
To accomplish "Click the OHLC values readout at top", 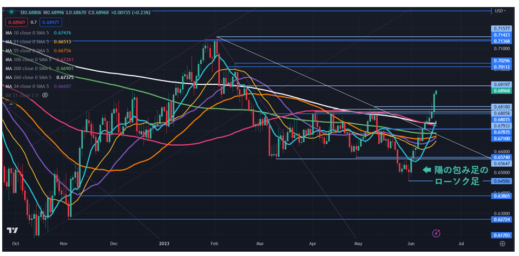I will click(86, 12).
